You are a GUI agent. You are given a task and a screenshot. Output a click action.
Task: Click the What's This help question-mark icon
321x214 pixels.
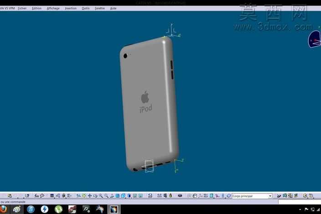pyautogui.click(x=27, y=196)
